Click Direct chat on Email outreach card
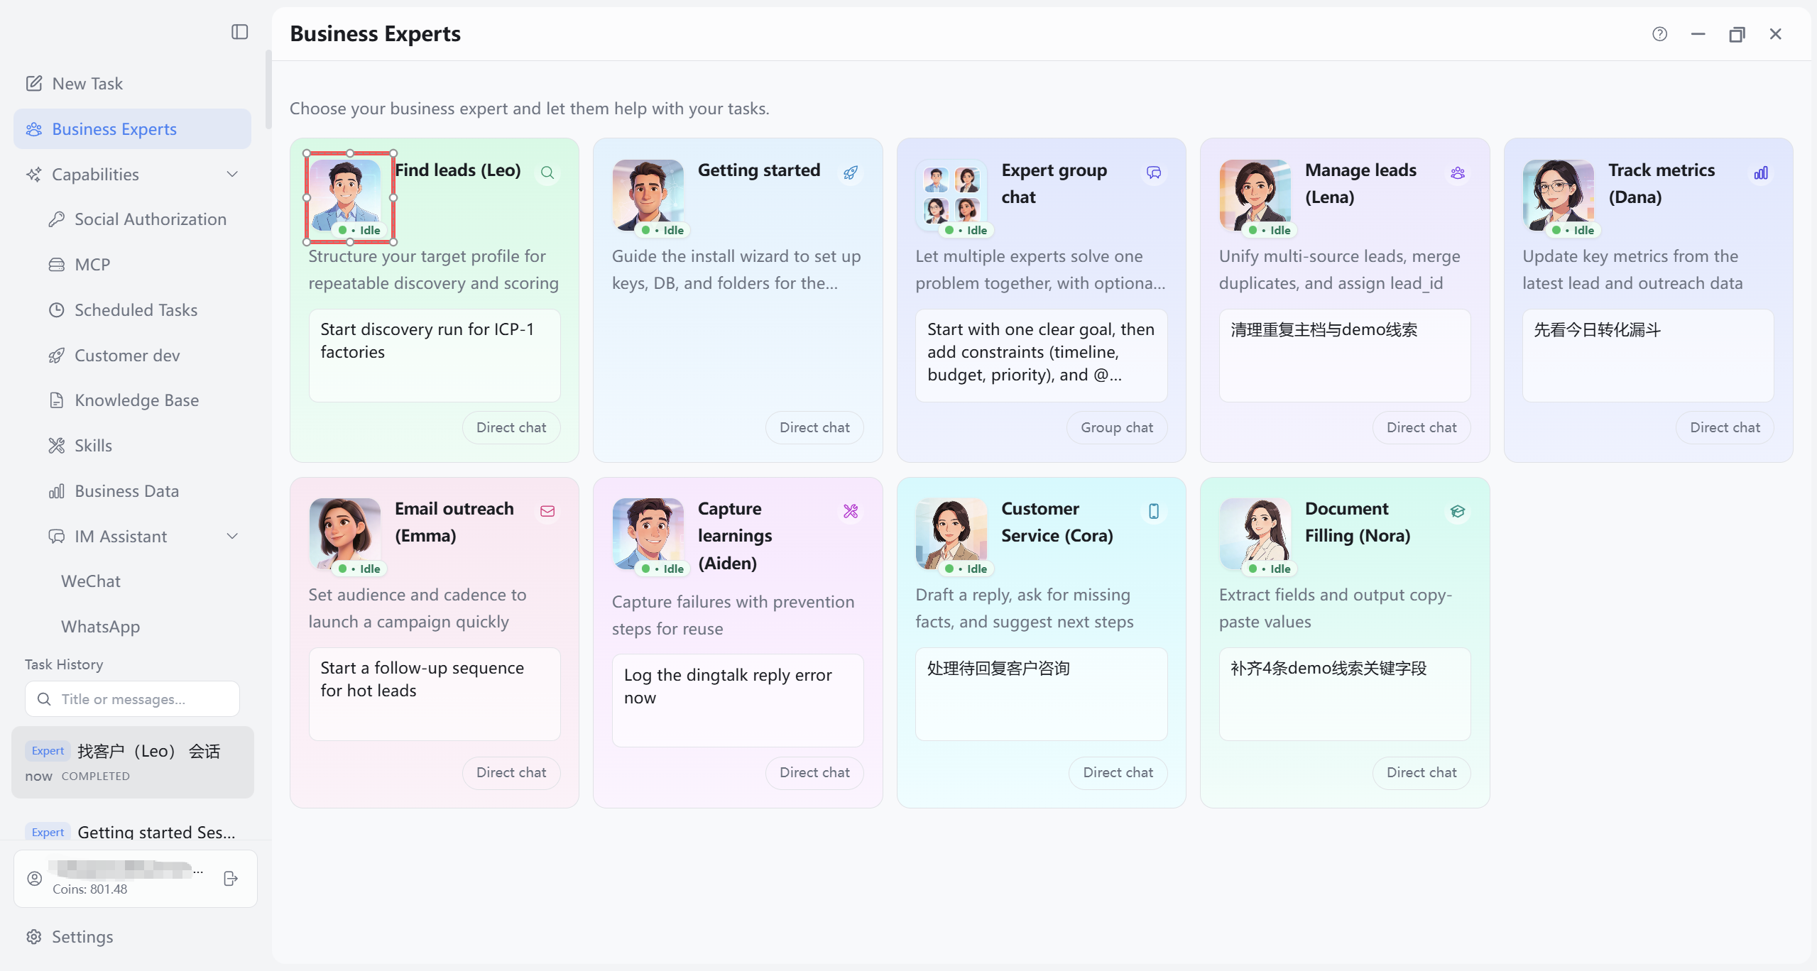This screenshot has height=971, width=1817. click(x=511, y=772)
